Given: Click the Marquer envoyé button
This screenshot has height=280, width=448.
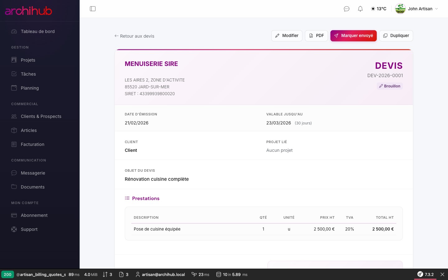Looking at the screenshot, I should [x=353, y=35].
